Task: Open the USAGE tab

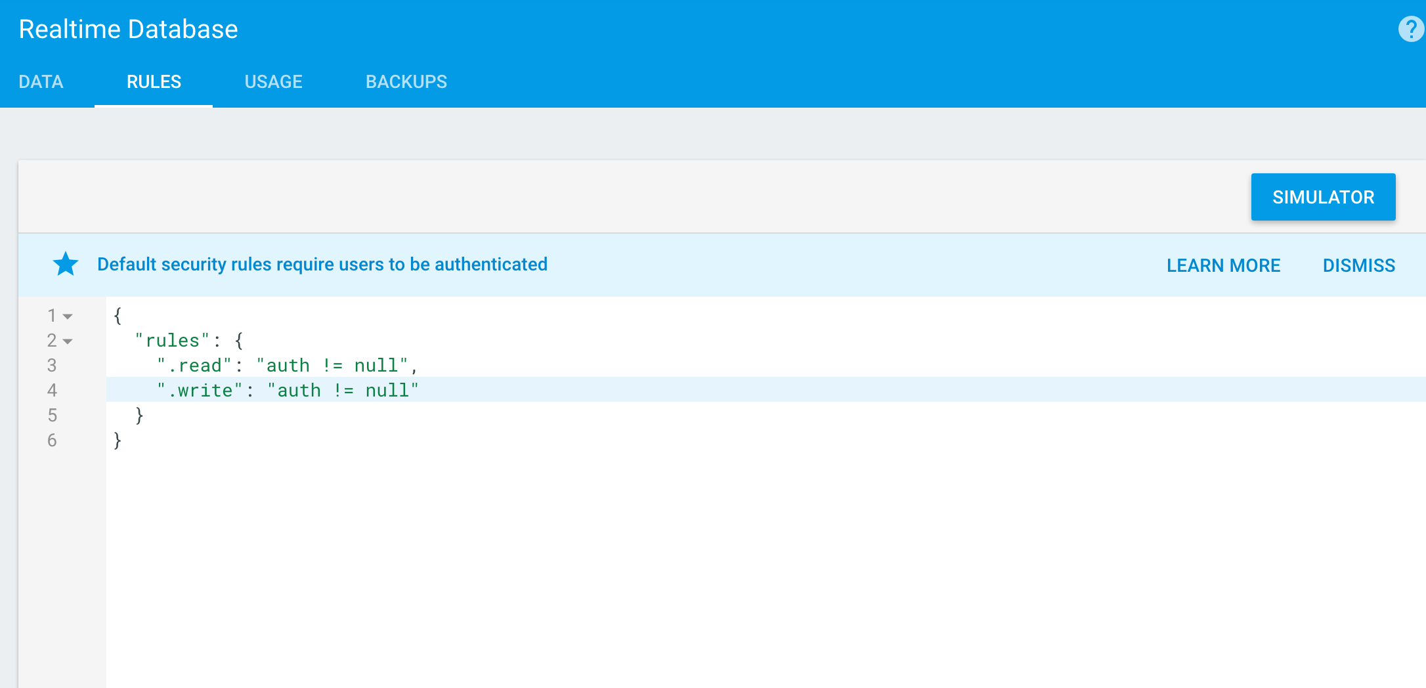Action: pos(273,82)
